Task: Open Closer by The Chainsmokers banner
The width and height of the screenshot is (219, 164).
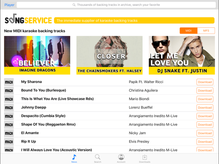Action: click(x=109, y=55)
